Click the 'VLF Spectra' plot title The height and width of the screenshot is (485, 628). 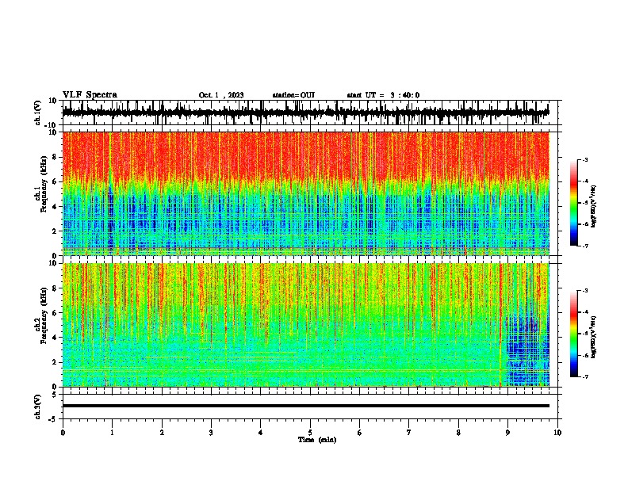click(90, 95)
